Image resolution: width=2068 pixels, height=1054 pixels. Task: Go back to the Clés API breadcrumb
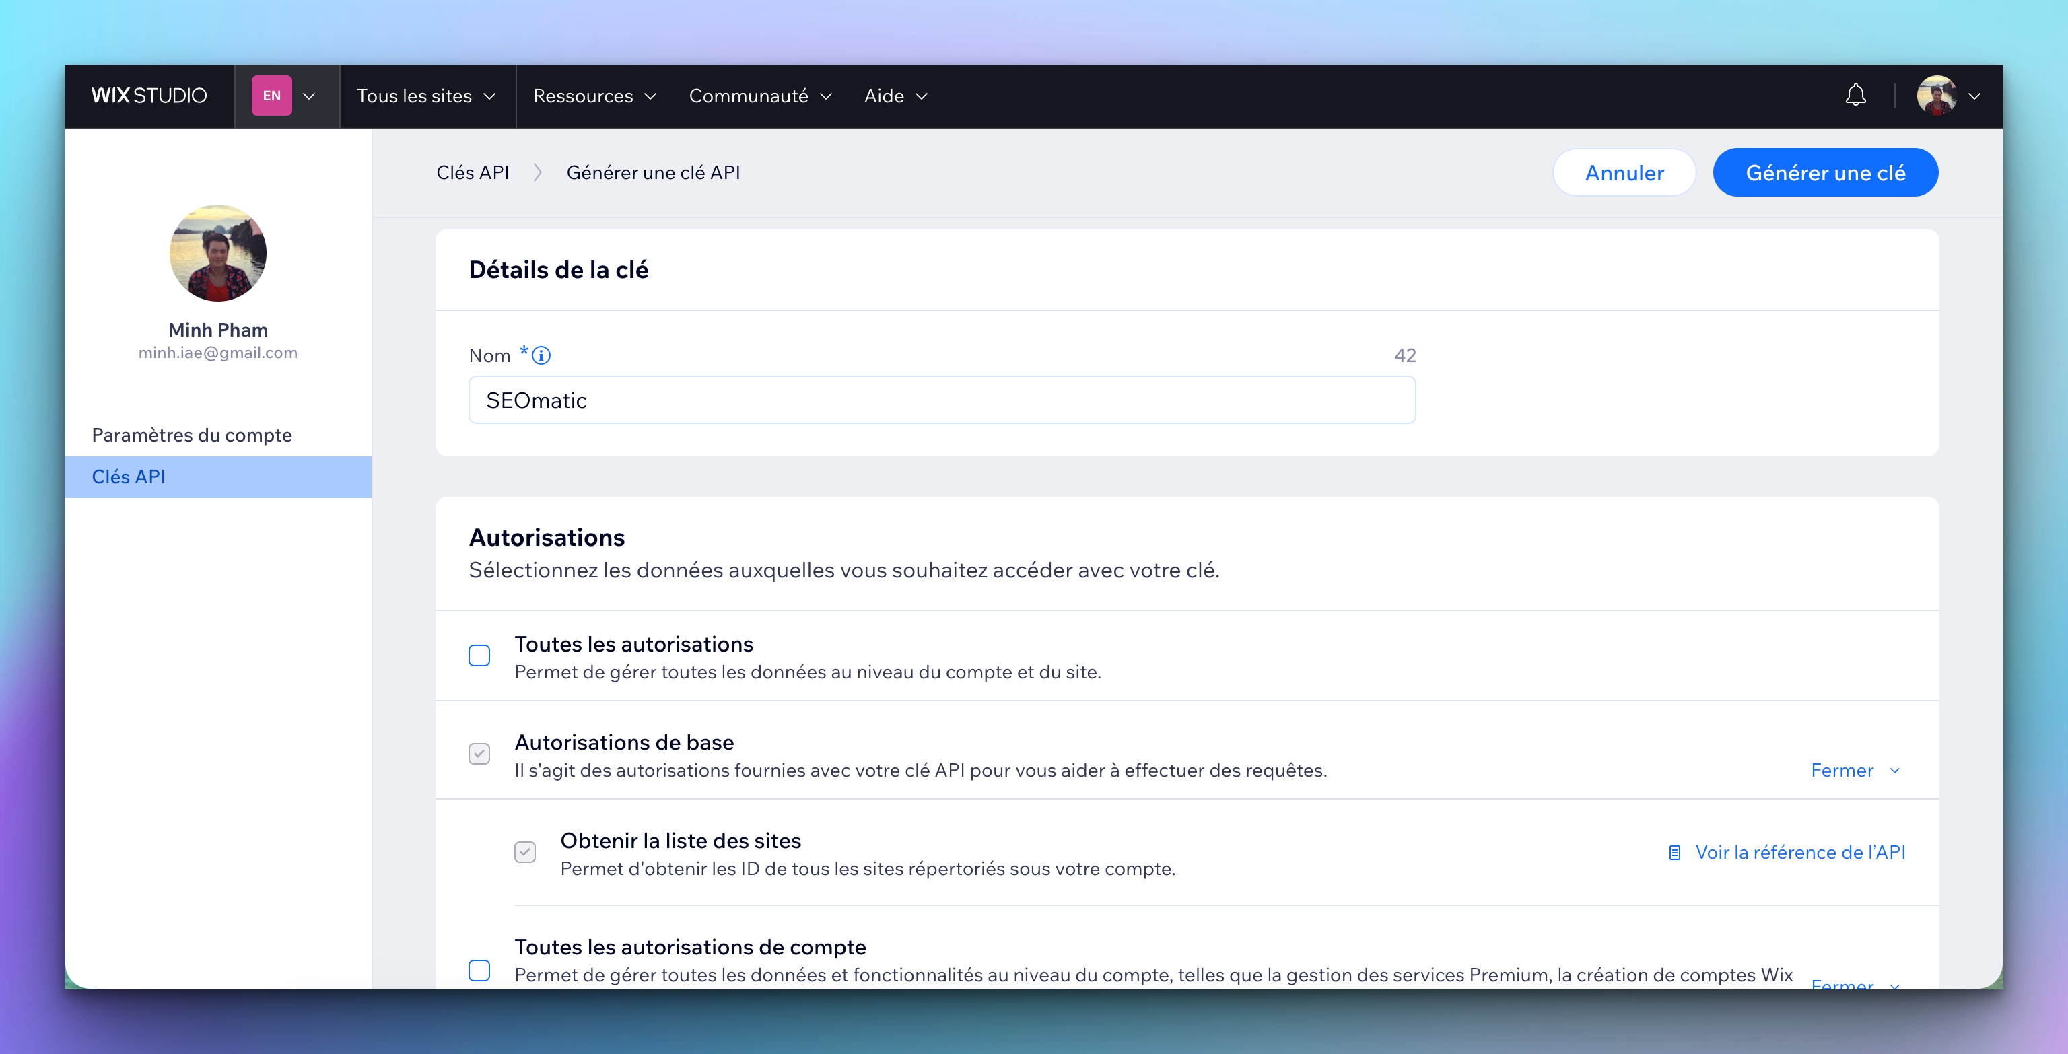click(x=473, y=172)
